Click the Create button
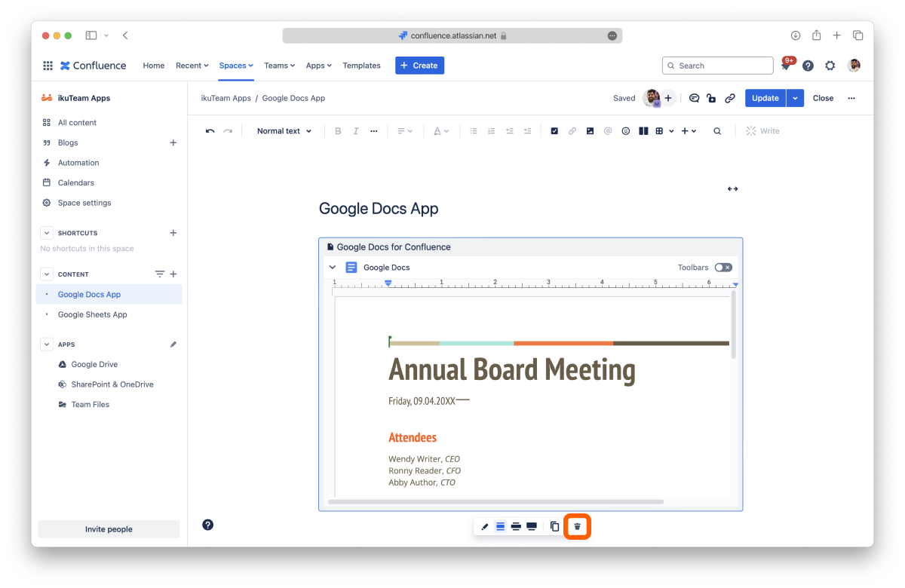This screenshot has height=588, width=905. pyautogui.click(x=419, y=66)
